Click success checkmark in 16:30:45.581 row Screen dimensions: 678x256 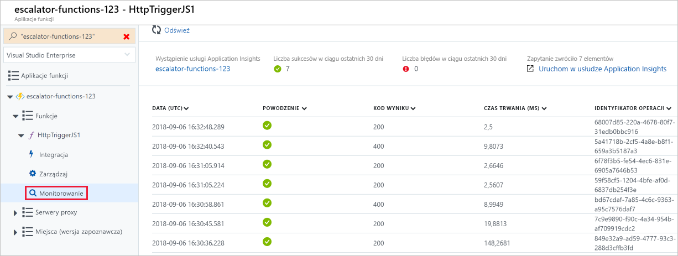267,222
